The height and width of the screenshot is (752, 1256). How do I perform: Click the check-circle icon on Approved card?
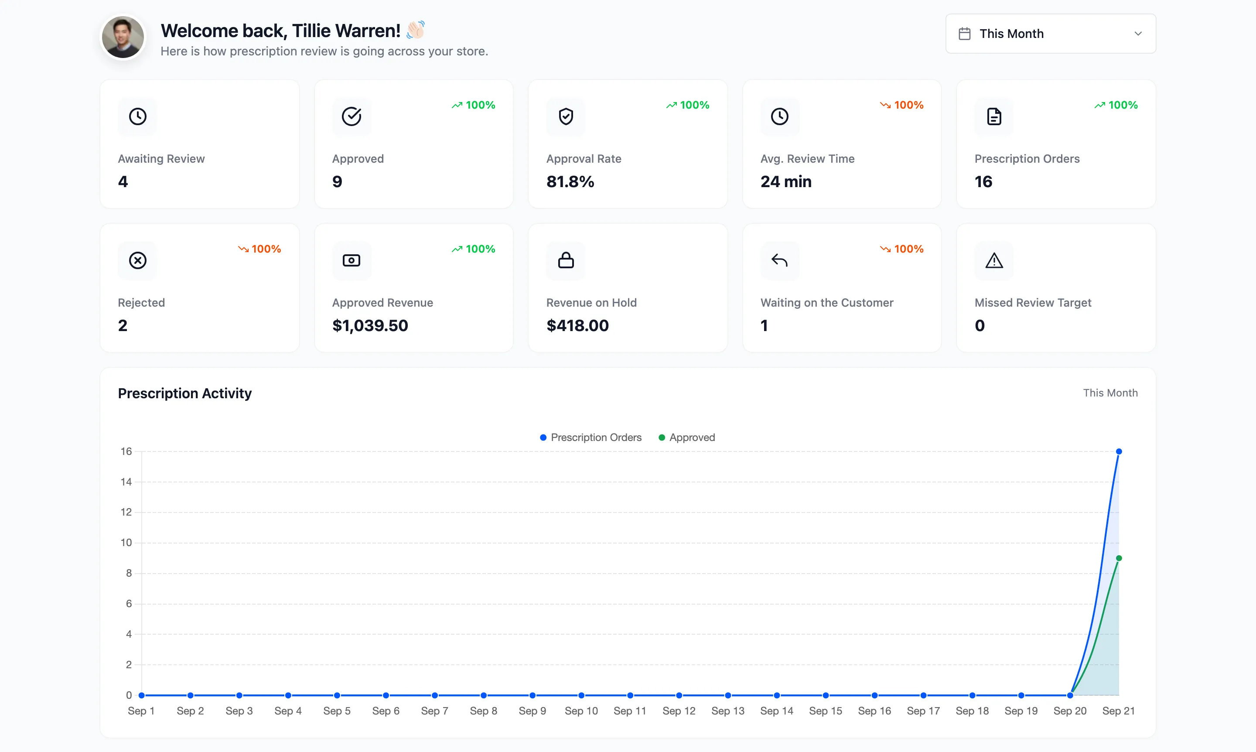pos(352,116)
